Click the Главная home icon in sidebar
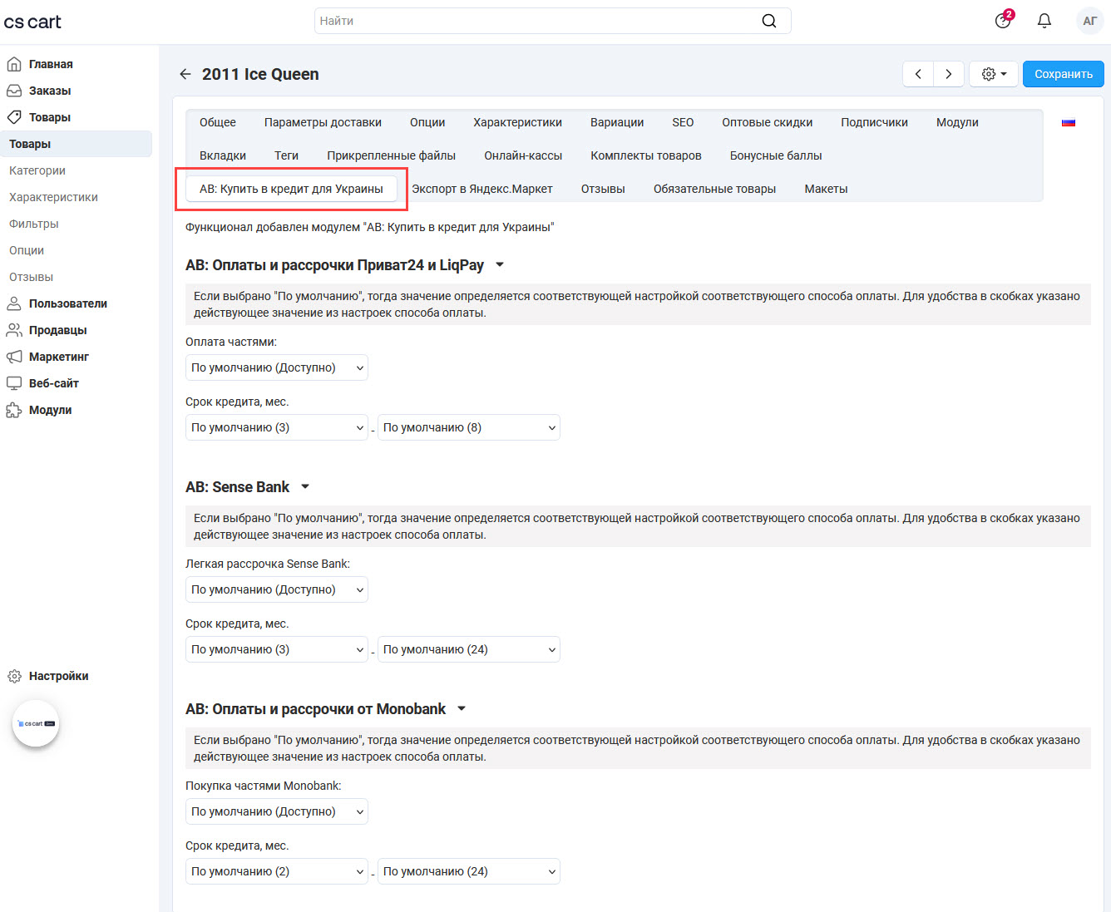Screen dimensions: 1111x912 (x=14, y=64)
